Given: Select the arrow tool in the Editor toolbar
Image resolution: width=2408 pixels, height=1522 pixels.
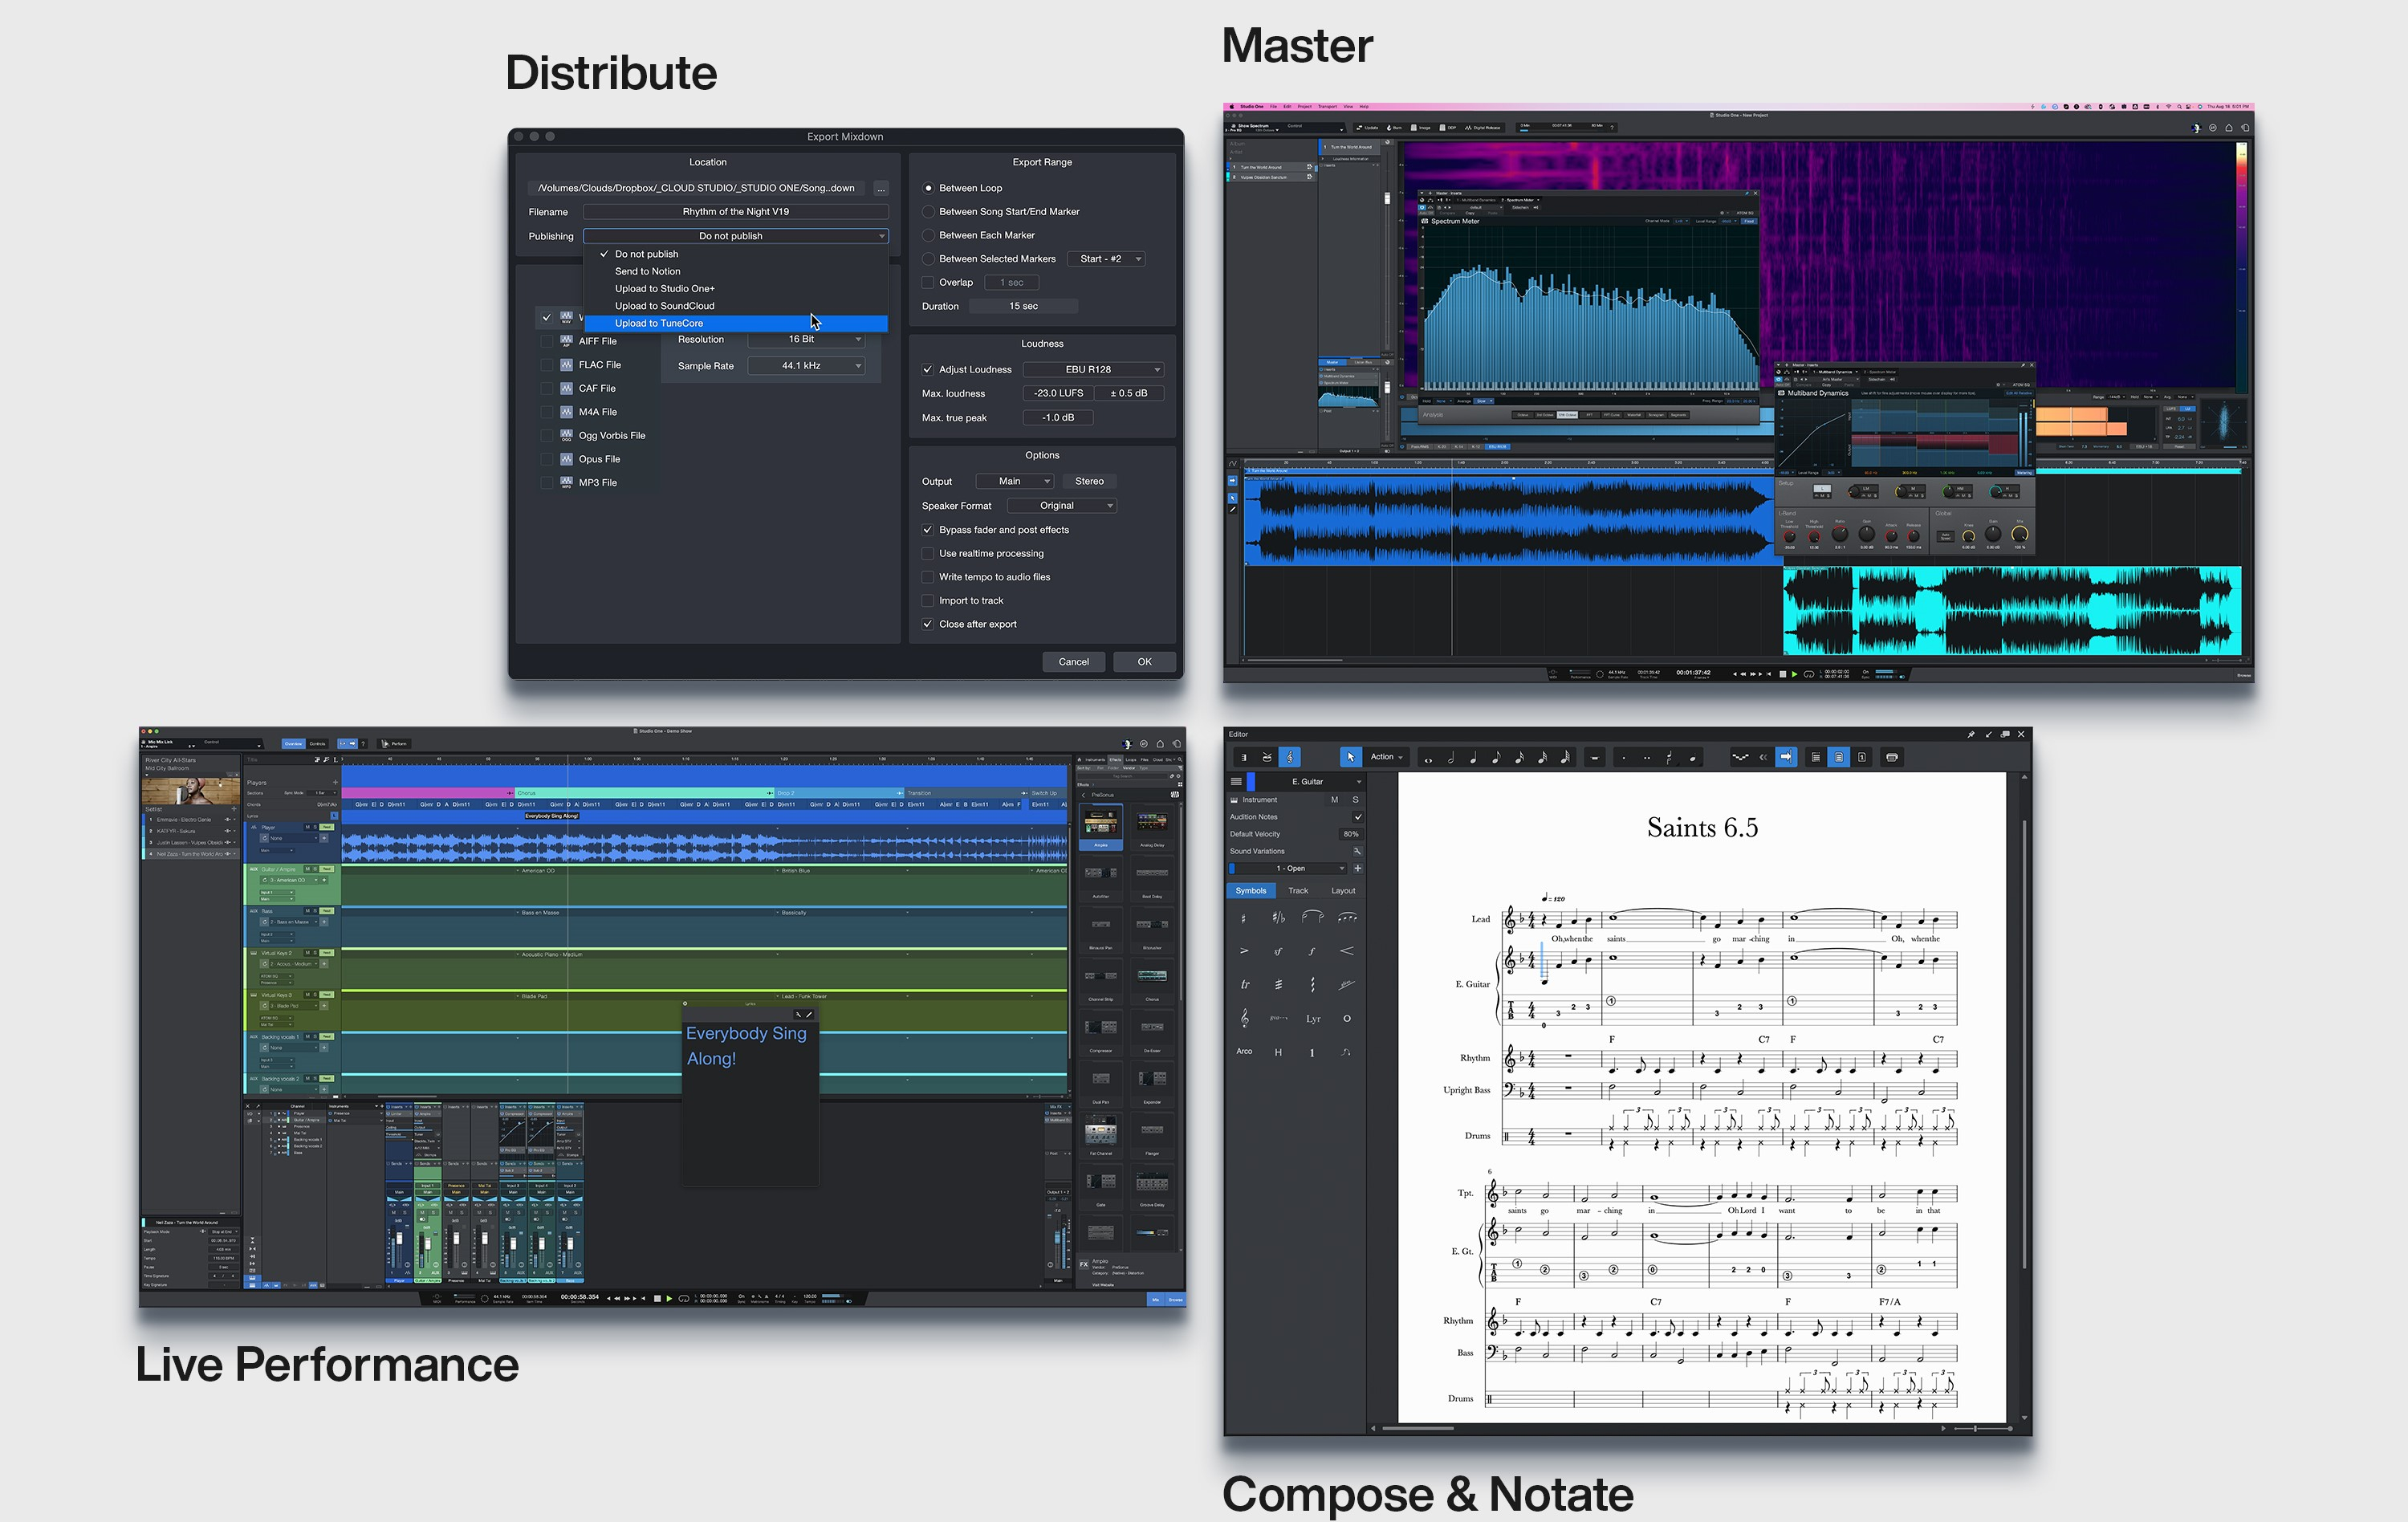Looking at the screenshot, I should 1350,757.
